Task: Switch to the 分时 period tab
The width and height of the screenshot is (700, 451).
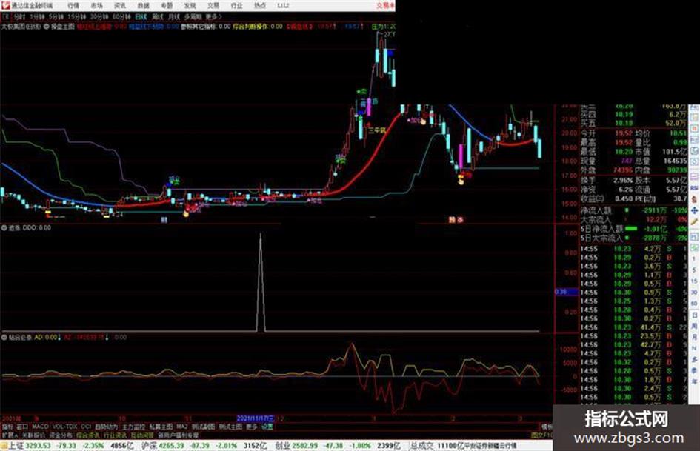Action: 19,17
